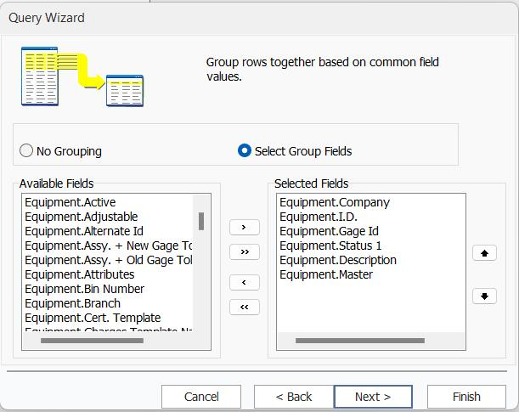Click Finish to complete the wizard
Viewport: 519px width, 412px height.
[466, 397]
